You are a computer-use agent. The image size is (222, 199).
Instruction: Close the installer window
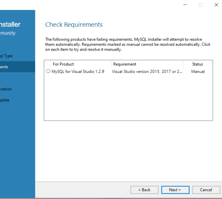click(x=216, y=5)
